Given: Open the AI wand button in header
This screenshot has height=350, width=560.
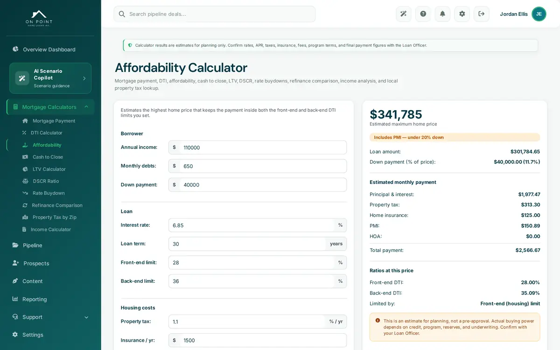Looking at the screenshot, I should click(x=404, y=14).
